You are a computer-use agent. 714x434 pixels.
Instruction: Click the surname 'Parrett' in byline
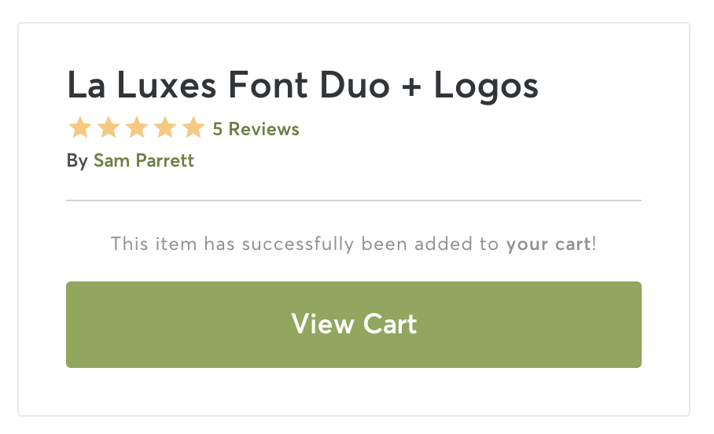click(x=165, y=160)
